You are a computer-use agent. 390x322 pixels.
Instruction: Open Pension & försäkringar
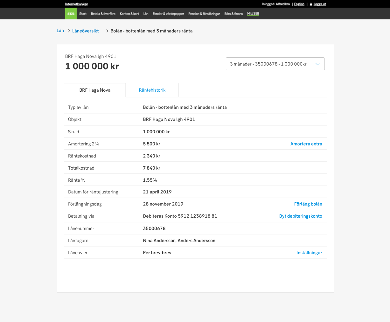[204, 14]
